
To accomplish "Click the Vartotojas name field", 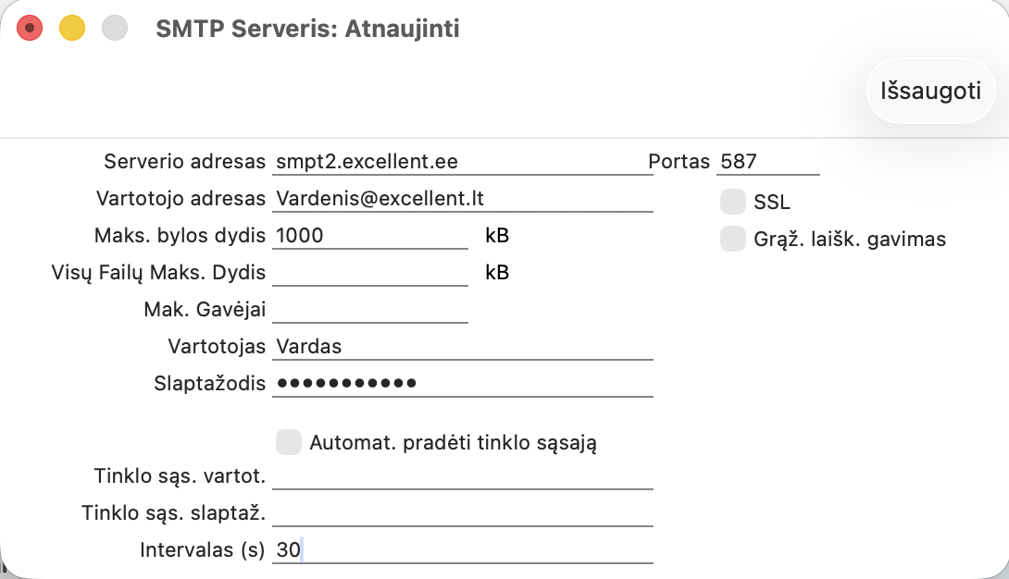I will 463,347.
